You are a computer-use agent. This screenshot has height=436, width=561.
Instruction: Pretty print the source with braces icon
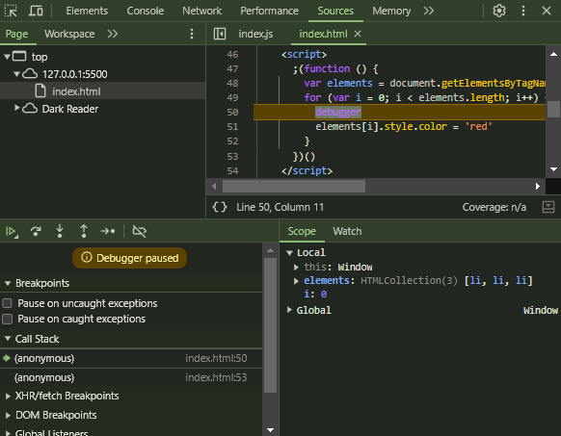[x=220, y=207]
